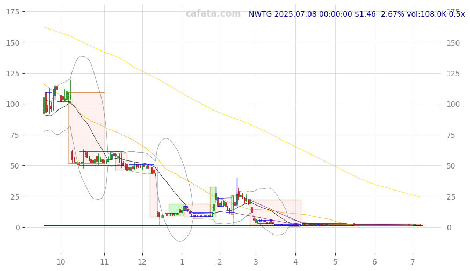The image size is (470, 271).
Task: Click the right y-axis label 25
Action: tap(451, 197)
